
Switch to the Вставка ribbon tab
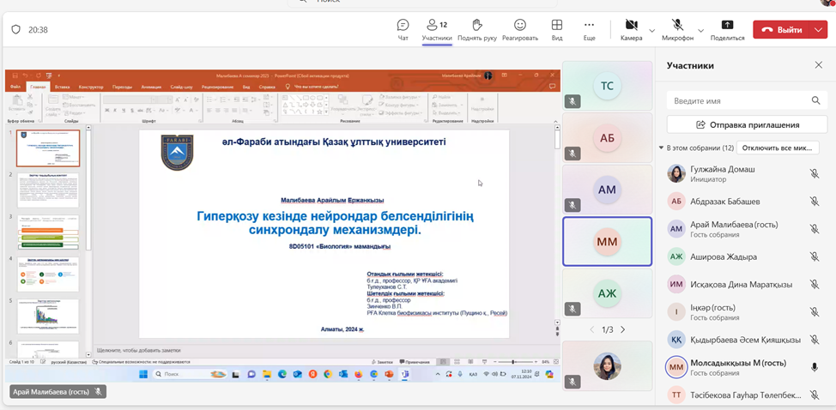[63, 87]
